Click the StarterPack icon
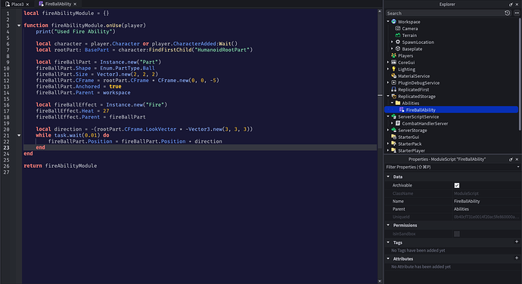Screen dimensions: 522x284 (x=394, y=144)
